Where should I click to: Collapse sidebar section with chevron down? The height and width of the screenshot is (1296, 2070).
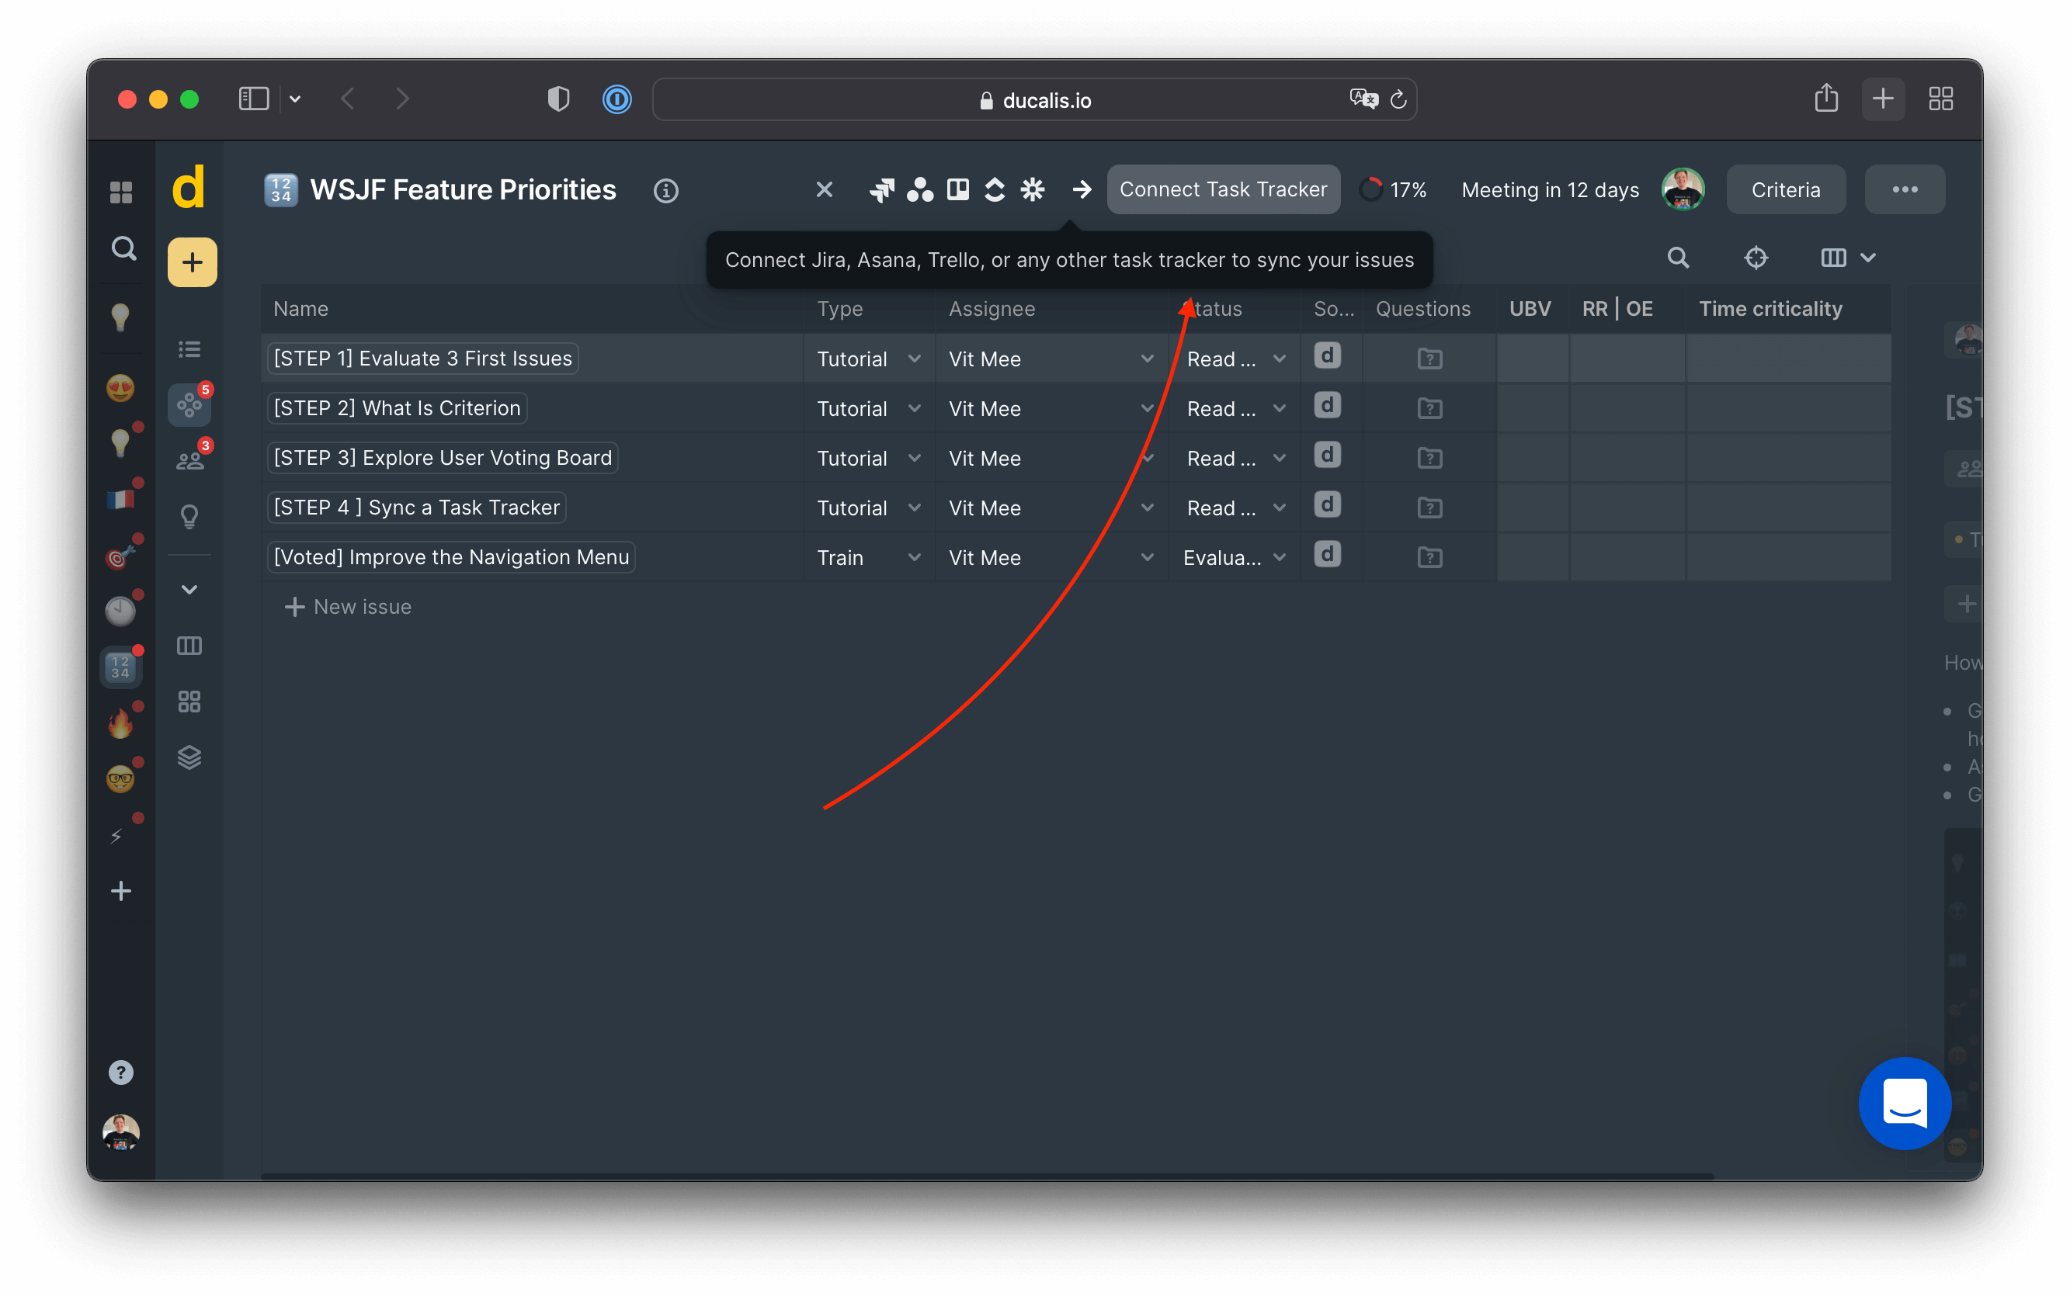189,590
